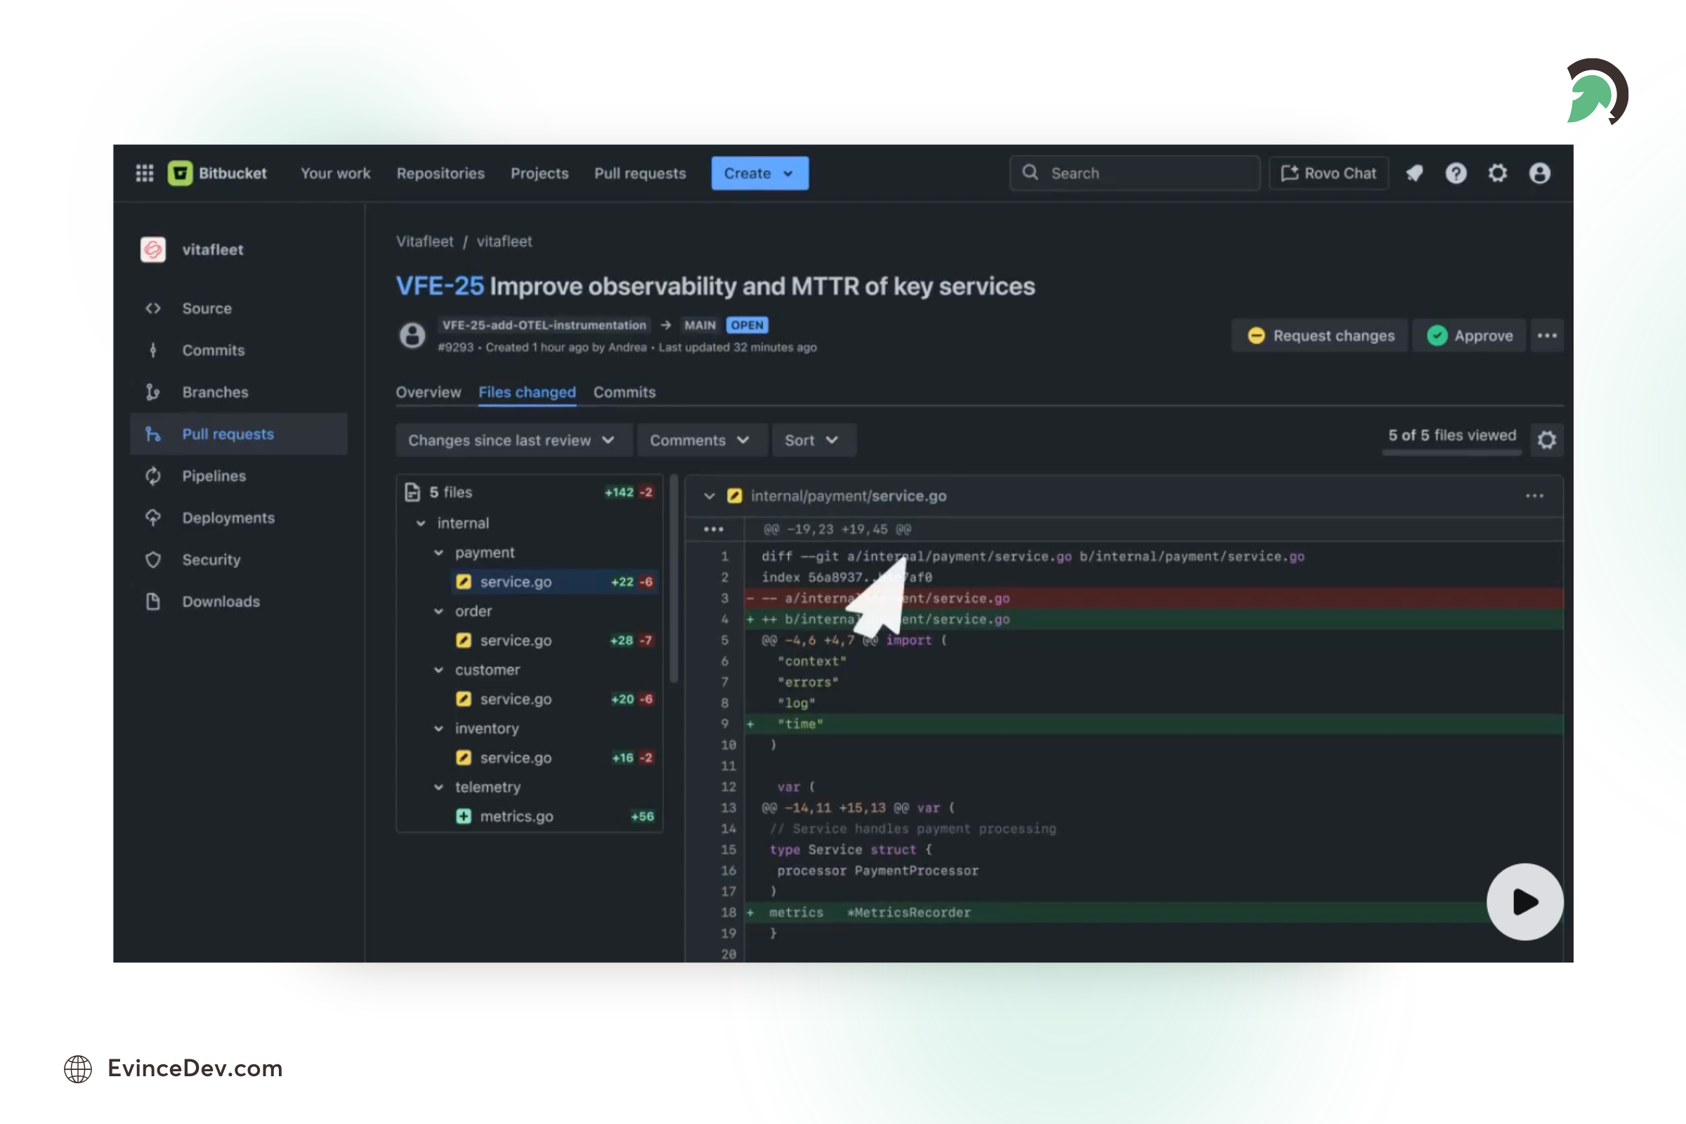This screenshot has width=1686, height=1124.
Task: Approve the pull request
Action: pyautogui.click(x=1469, y=336)
